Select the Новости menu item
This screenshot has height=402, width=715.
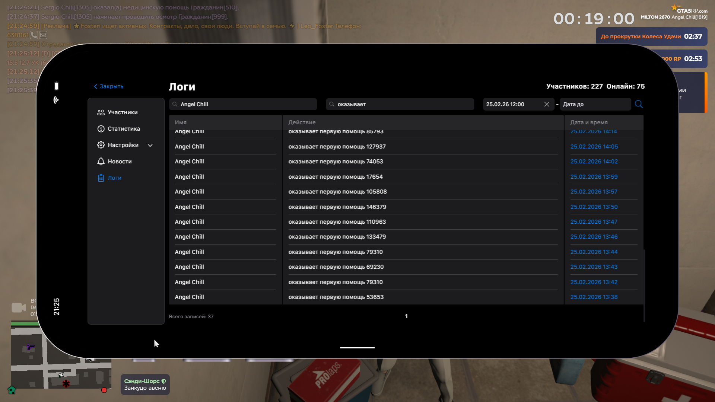120,162
